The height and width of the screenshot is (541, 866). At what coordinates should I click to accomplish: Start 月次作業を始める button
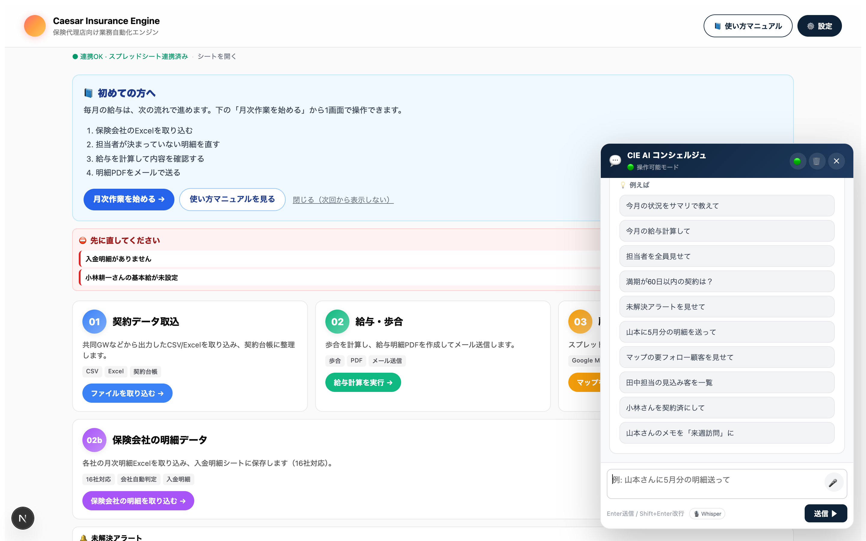tap(129, 199)
